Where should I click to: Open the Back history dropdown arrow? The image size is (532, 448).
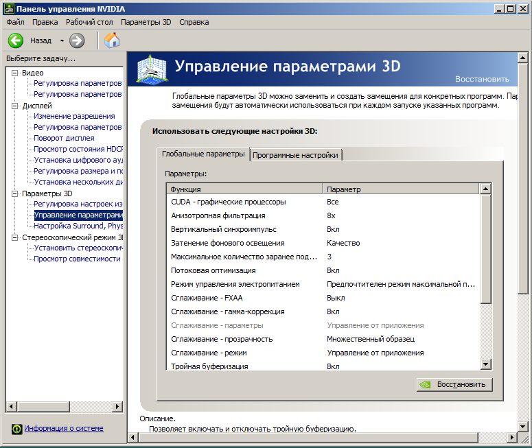[62, 40]
